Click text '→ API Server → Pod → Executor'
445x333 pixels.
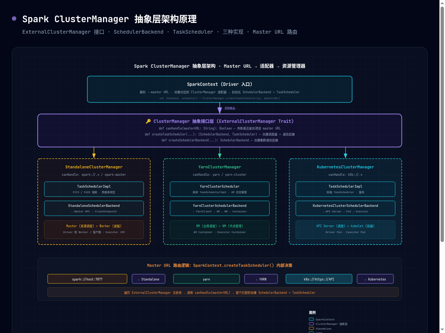[x=345, y=212]
